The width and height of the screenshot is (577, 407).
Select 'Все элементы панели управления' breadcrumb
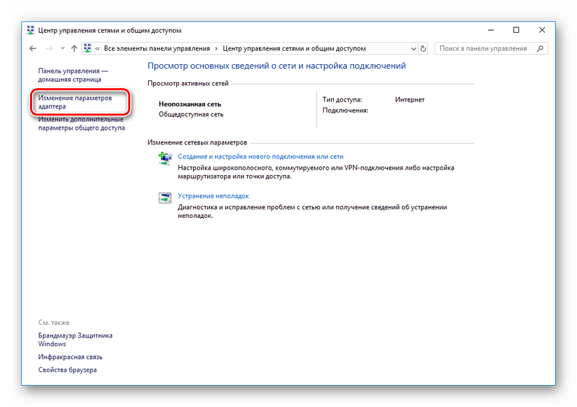(158, 49)
